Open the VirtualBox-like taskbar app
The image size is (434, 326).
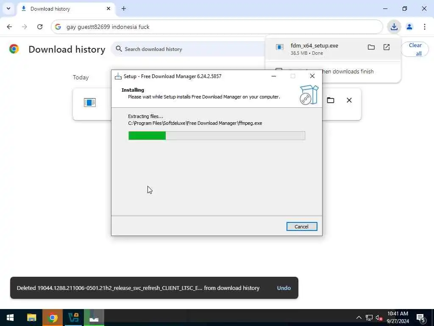coord(73,318)
